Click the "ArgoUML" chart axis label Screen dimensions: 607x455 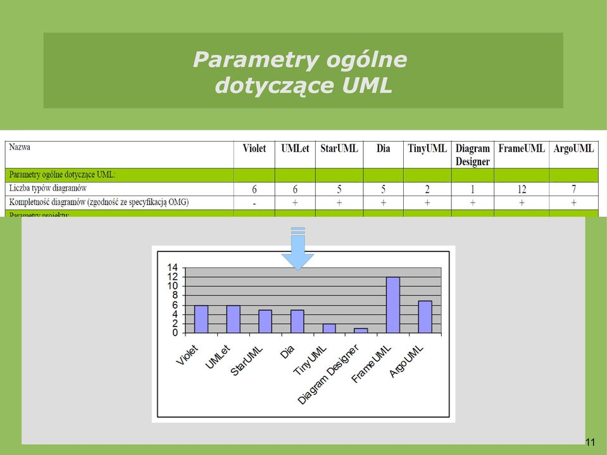(406, 361)
